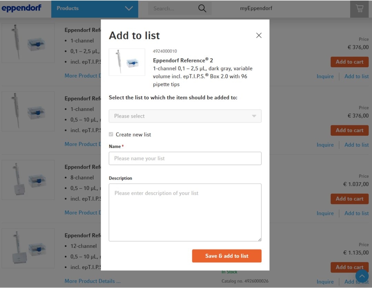Click the Eppendorf logo
Image resolution: width=372 pixels, height=288 pixels.
pos(21,8)
